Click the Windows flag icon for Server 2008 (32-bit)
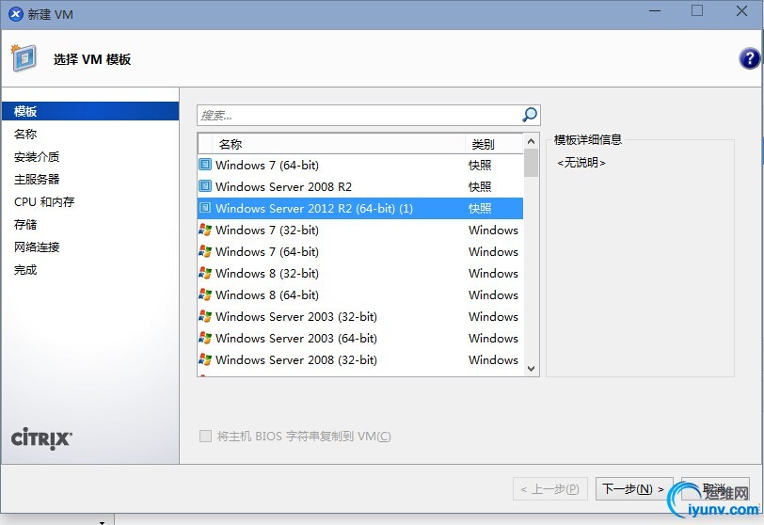Viewport: 764px width, 525px height. (205, 359)
